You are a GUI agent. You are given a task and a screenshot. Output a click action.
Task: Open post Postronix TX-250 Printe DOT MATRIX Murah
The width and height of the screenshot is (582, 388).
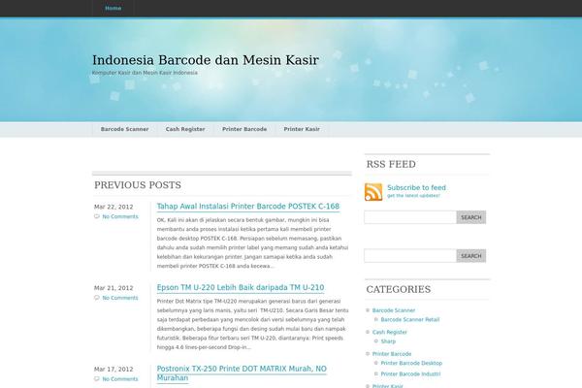coord(242,373)
